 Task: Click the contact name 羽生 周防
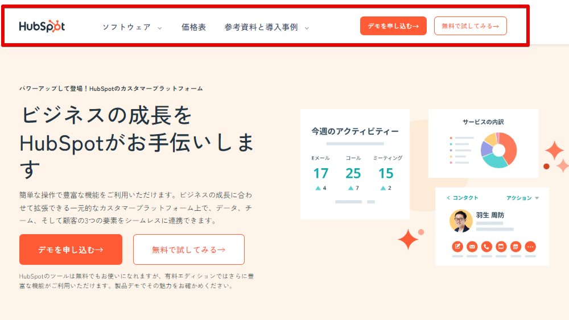point(490,215)
